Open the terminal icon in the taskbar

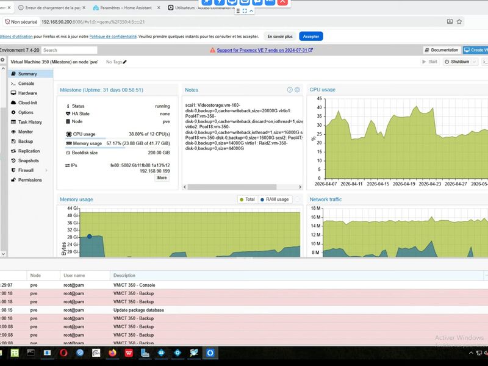[x=31, y=353]
